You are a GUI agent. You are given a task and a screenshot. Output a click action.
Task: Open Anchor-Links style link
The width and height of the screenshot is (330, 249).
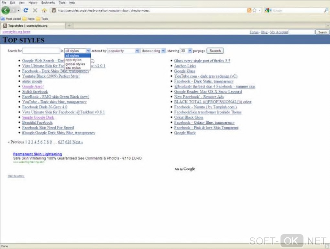pyautogui.click(x=185, y=66)
